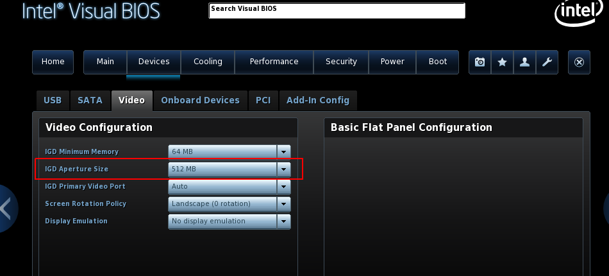Click the camera screenshot icon
This screenshot has width=609, height=276.
(x=480, y=62)
